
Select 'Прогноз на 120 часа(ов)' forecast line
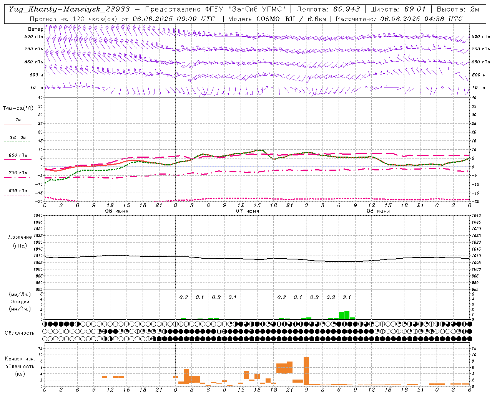pos(74,19)
